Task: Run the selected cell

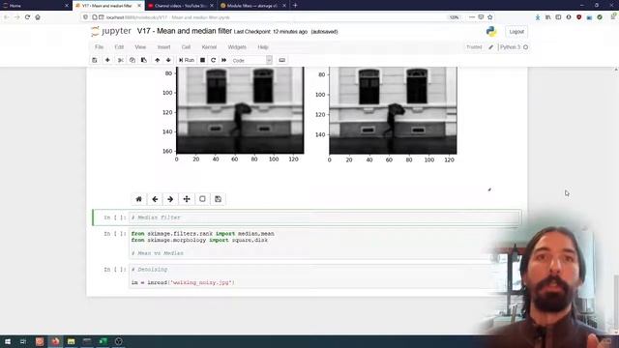Action: pos(187,60)
